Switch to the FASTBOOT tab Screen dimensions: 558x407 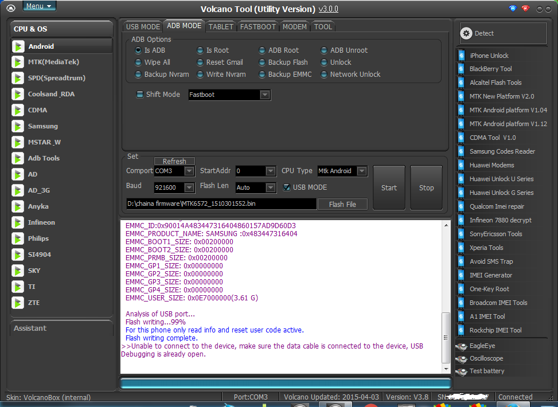pyautogui.click(x=258, y=27)
